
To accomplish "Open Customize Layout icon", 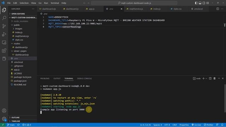I will click(x=208, y=3).
